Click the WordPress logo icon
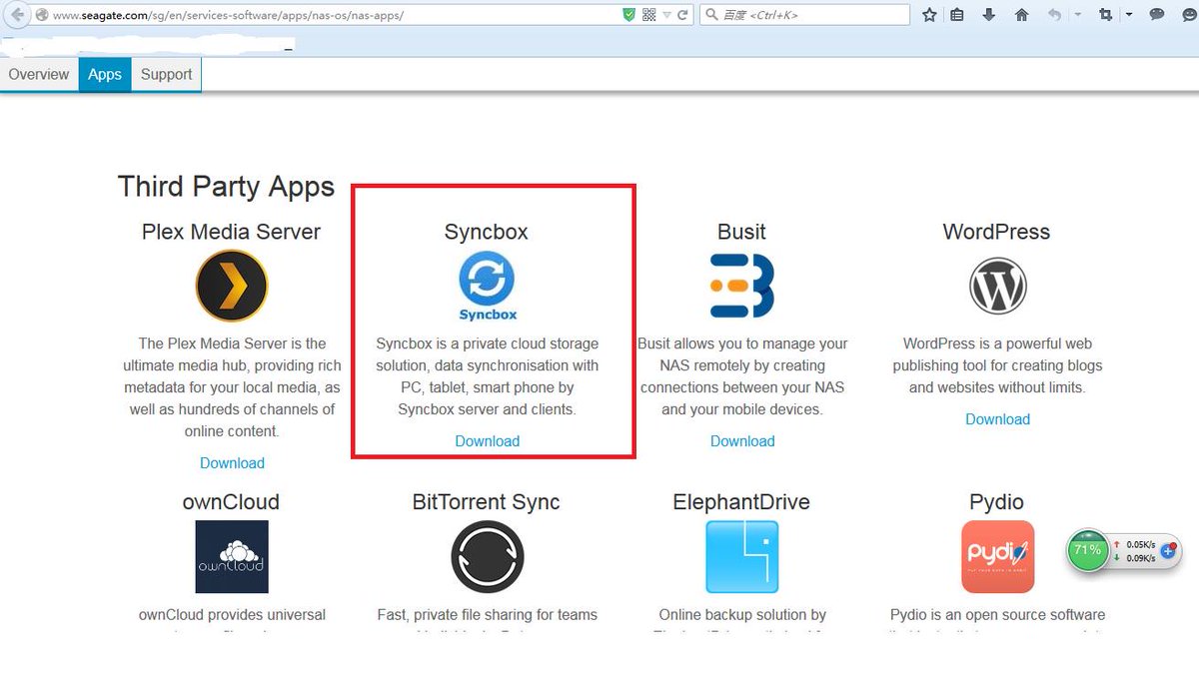The height and width of the screenshot is (681, 1199). (x=997, y=286)
